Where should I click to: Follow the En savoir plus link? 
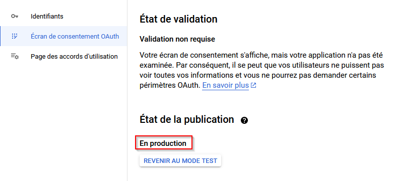[226, 85]
